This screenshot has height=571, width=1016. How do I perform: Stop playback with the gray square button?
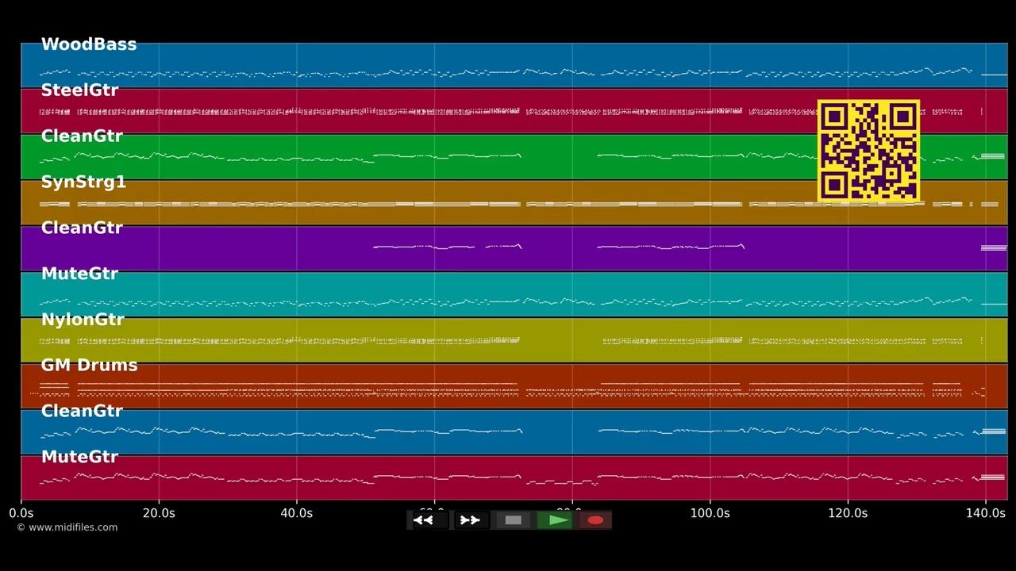(x=514, y=520)
